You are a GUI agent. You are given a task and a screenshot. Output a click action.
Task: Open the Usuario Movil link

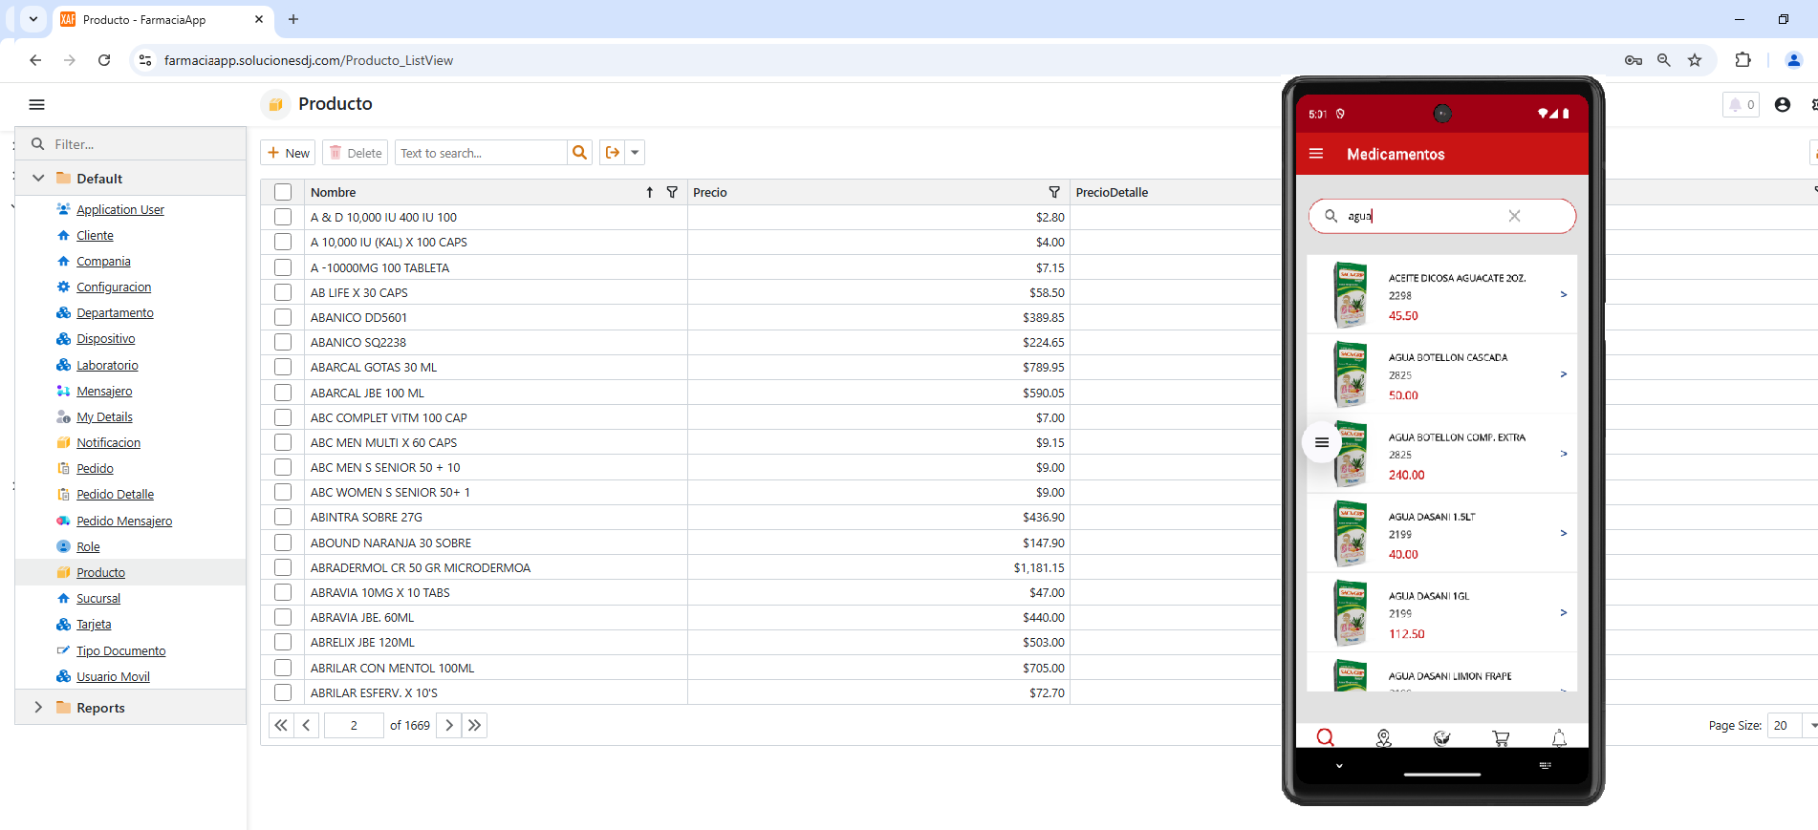(113, 676)
